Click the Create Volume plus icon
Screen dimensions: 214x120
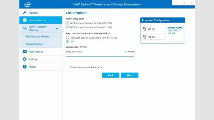[25, 20]
